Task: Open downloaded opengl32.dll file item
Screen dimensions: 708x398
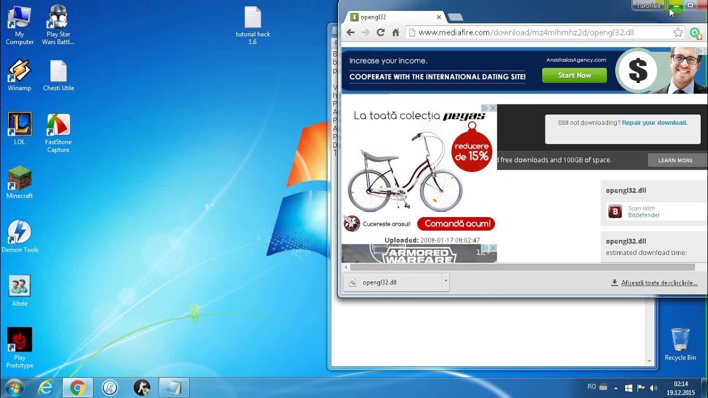Action: (393, 282)
